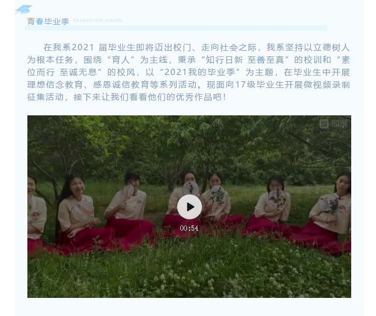Play the video using the center play button
The width and height of the screenshot is (376, 316).
pyautogui.click(x=189, y=207)
